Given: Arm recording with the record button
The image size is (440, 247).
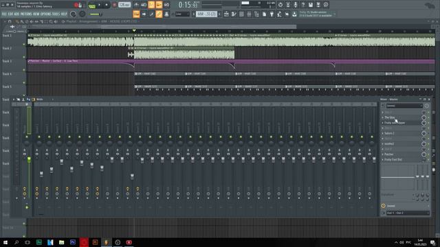Looking at the screenshot, I should click(115, 5).
